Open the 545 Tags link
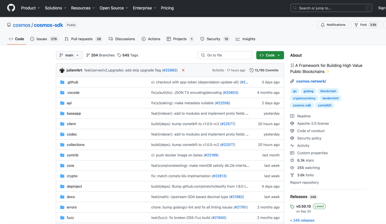Viewport: 386px width, 224px height. [x=128, y=55]
